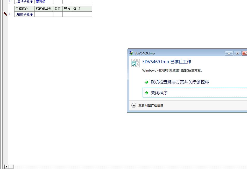
Task: Click the 查看问题详细信息 text label
Action: tap(151, 105)
